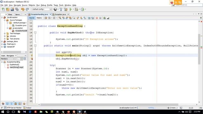The image size is (203, 114).
Task: Toggle show static members filter in Navigator
Action: [x=11, y=104]
